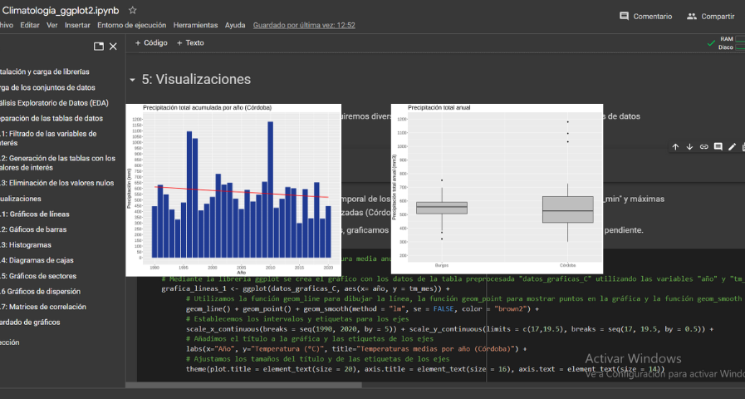
Task: Go to Visualizaciones in table of contents
Action: click(21, 199)
